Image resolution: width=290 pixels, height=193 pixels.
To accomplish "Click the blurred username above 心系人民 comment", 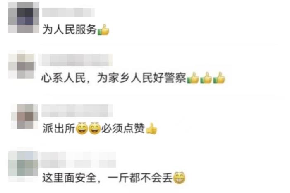I will pyautogui.click(x=76, y=60).
